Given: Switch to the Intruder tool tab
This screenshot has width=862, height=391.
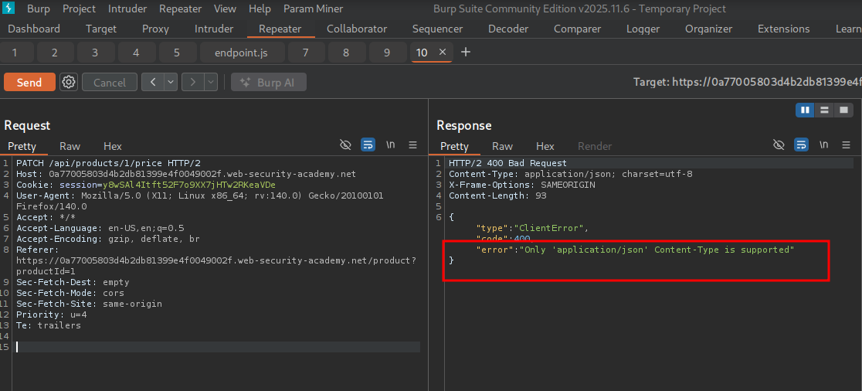Looking at the screenshot, I should (214, 29).
